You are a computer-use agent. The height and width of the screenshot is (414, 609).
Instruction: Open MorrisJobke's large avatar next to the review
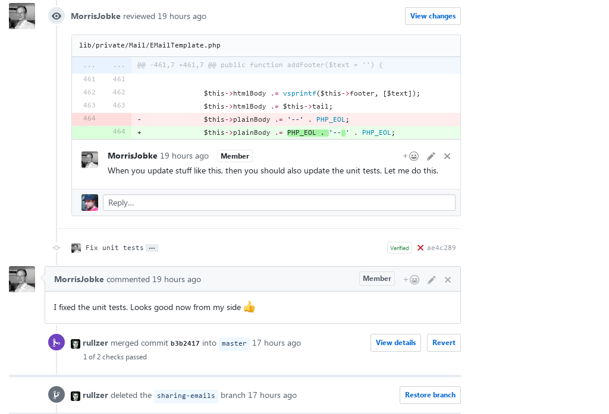tap(22, 16)
